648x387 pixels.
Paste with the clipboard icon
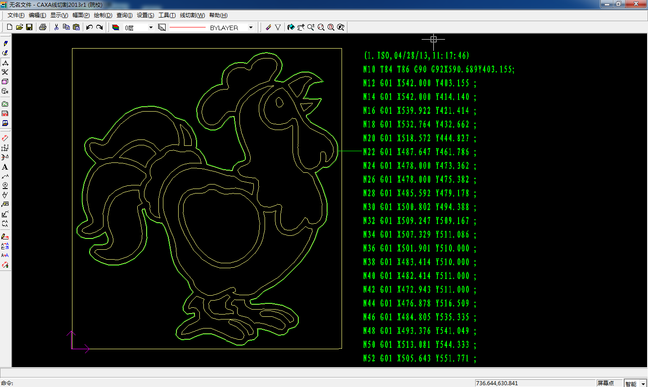point(76,27)
